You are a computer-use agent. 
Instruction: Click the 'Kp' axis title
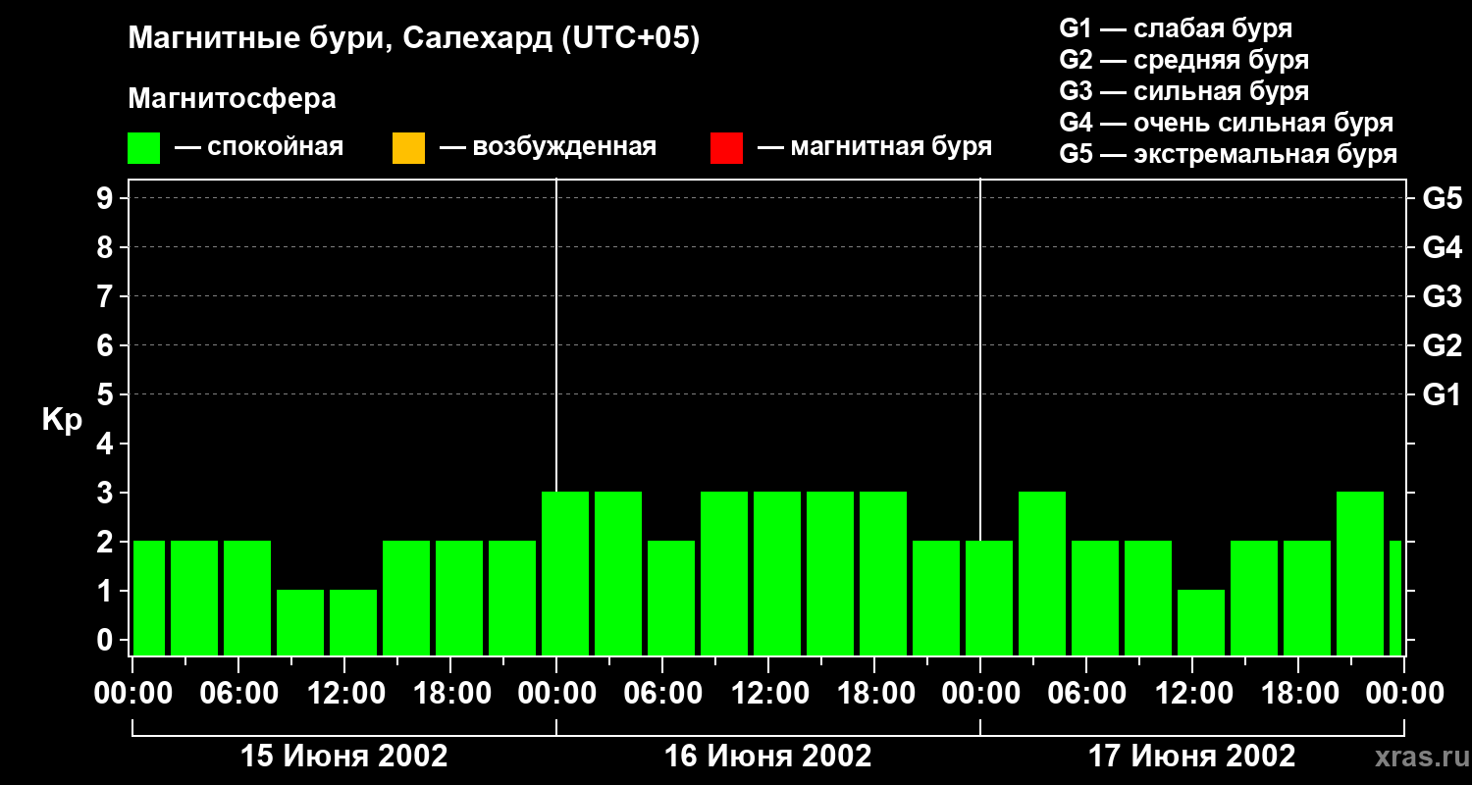click(63, 420)
